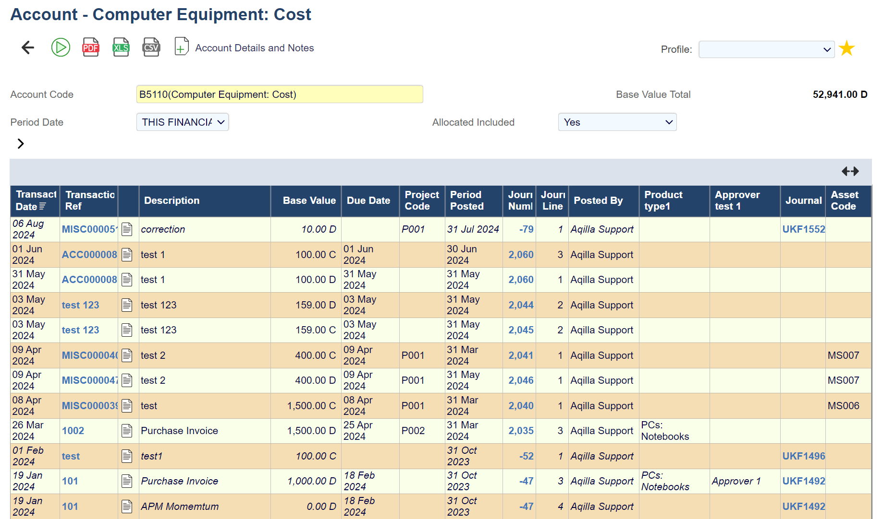
Task: Run the report with green play icon
Action: point(61,47)
